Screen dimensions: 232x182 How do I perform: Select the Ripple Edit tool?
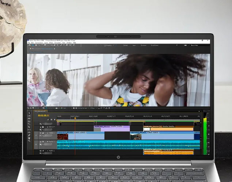[x=29, y=119]
